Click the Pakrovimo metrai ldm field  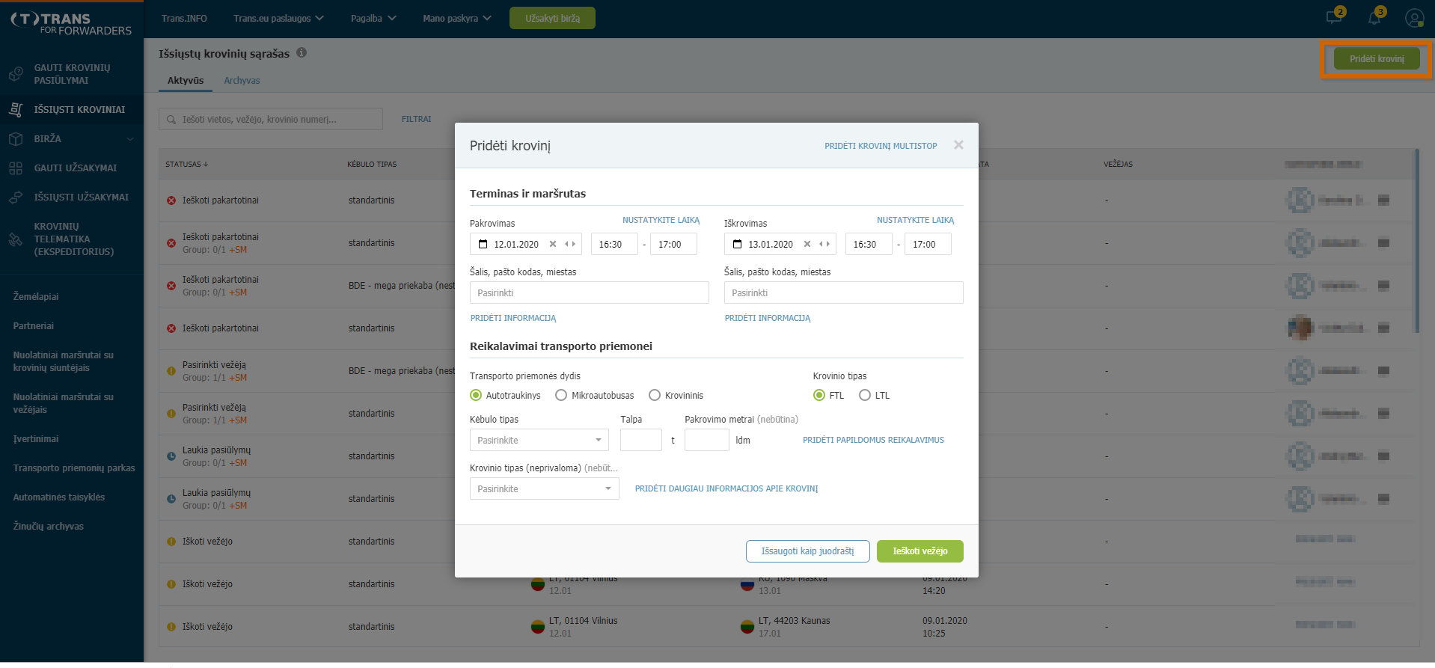pos(707,440)
